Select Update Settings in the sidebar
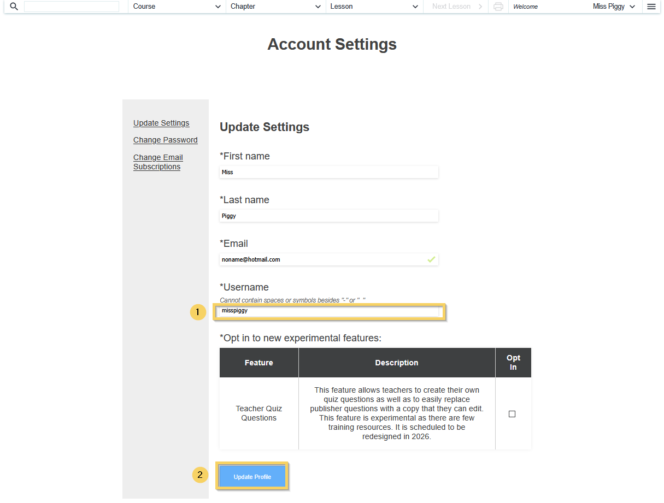The height and width of the screenshot is (503, 664). tap(161, 123)
